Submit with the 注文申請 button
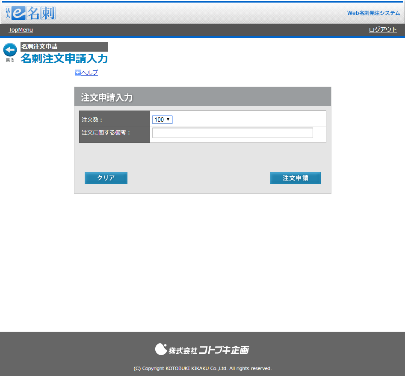The image size is (405, 376). 295,178
